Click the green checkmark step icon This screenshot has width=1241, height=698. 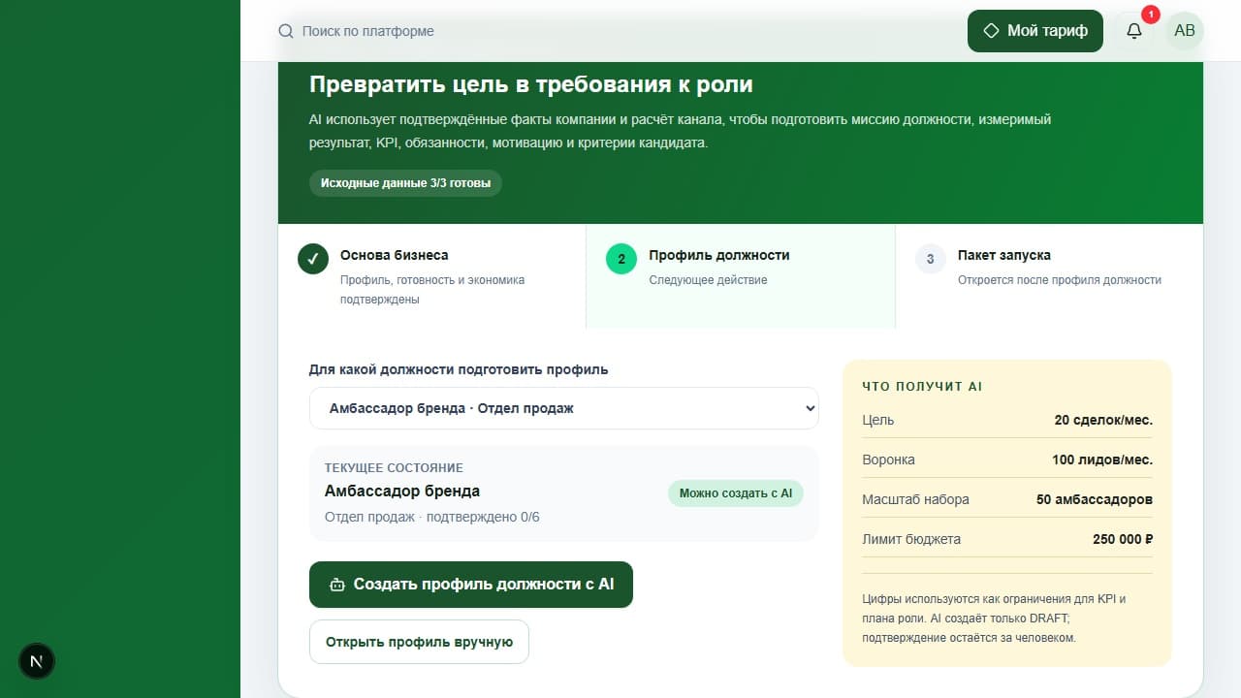313,259
